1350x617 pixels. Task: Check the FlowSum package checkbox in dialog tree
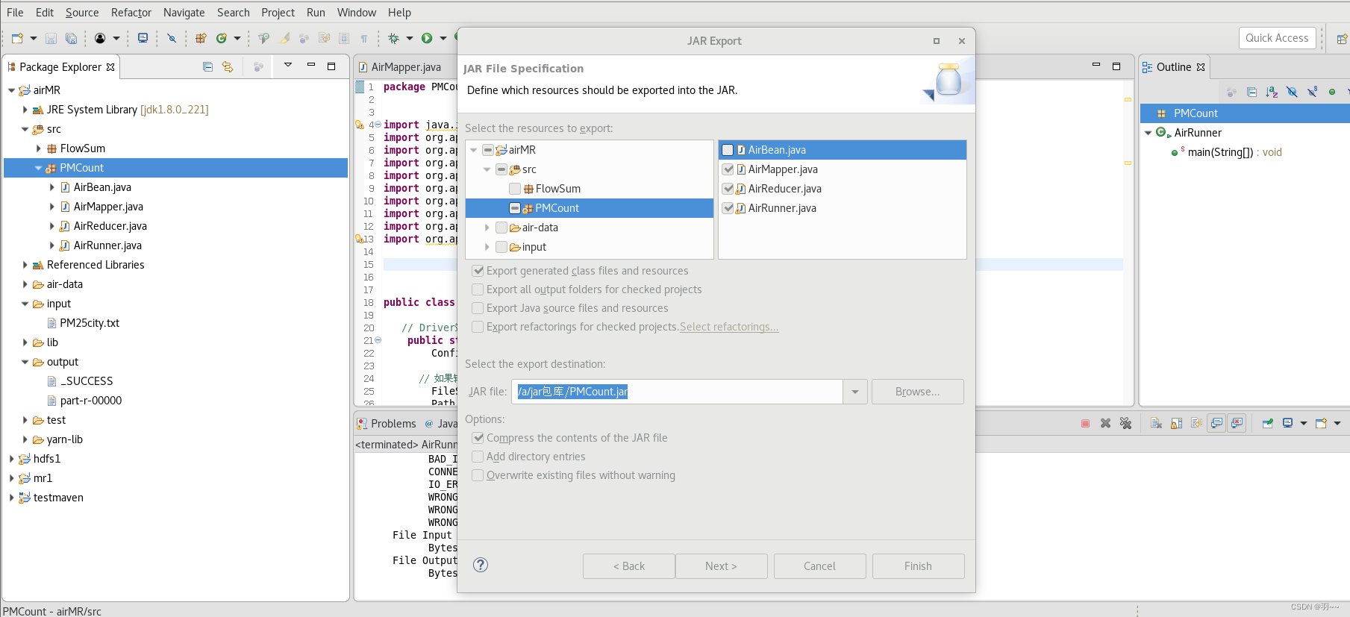point(515,189)
